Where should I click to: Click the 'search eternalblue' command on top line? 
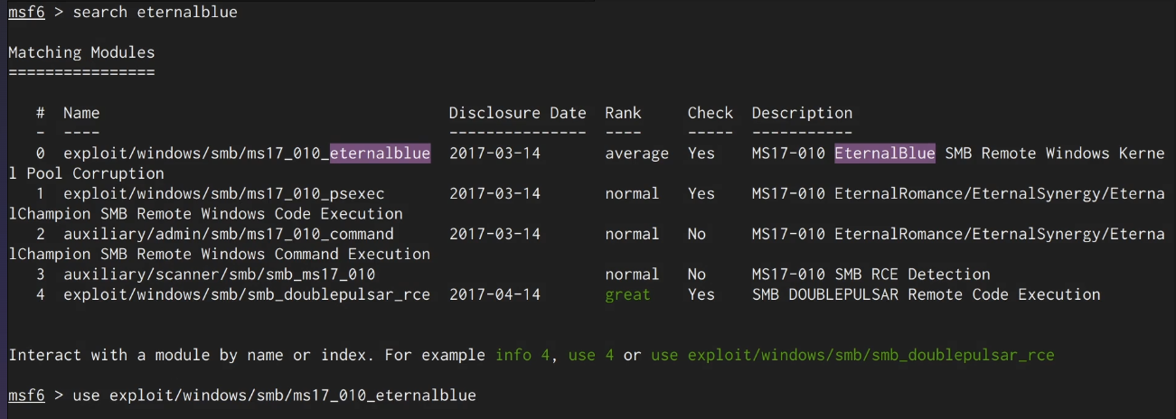click(155, 13)
